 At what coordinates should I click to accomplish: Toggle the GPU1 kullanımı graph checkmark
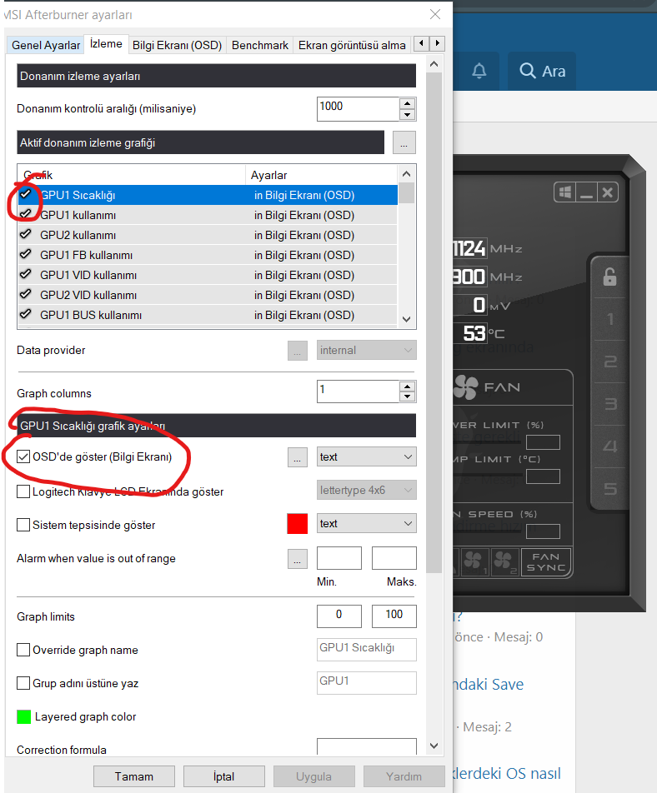click(x=25, y=214)
